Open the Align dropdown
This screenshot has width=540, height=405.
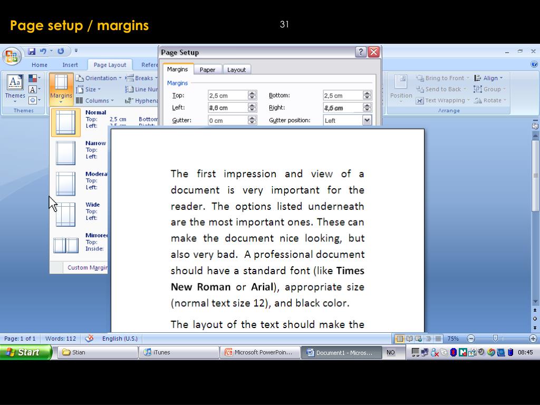point(489,78)
